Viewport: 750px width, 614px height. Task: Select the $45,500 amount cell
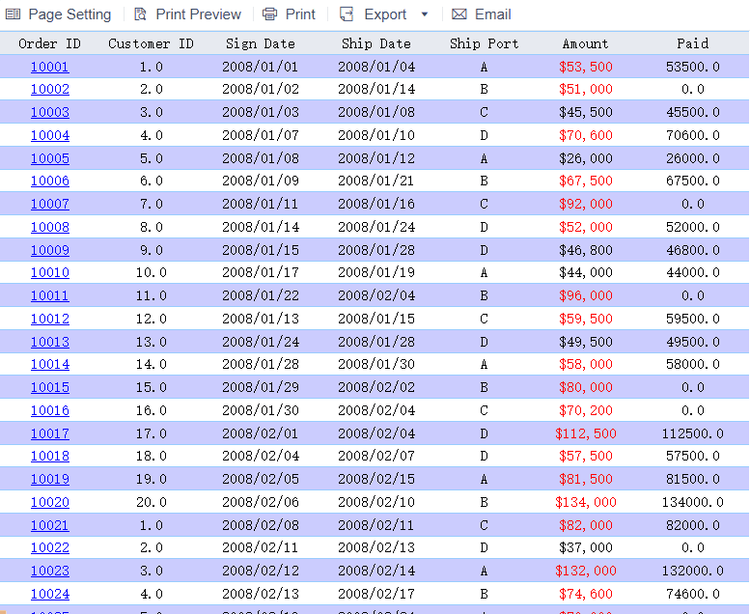click(586, 112)
